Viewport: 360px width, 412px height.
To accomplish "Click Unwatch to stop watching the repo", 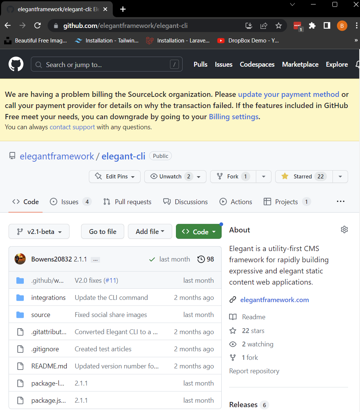I will [171, 176].
